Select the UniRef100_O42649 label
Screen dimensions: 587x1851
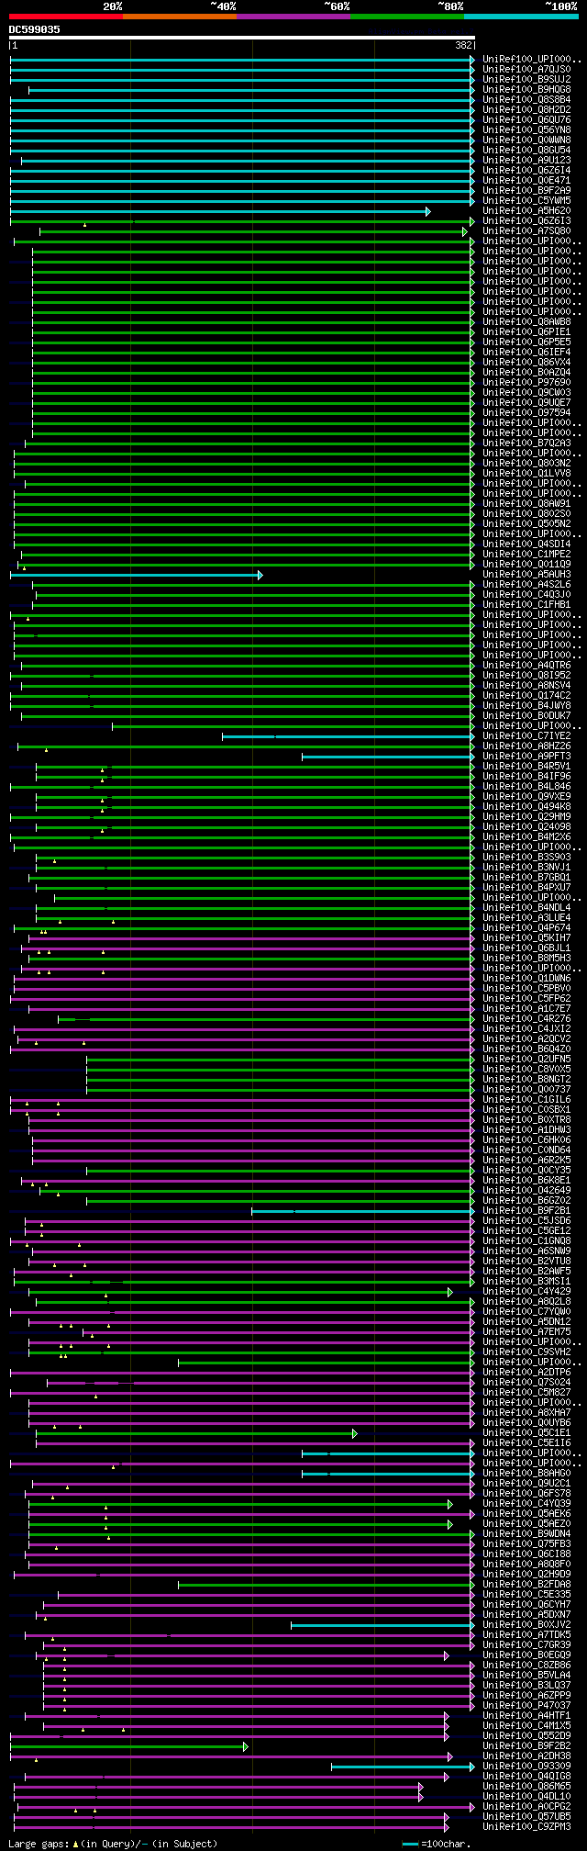(526, 1190)
